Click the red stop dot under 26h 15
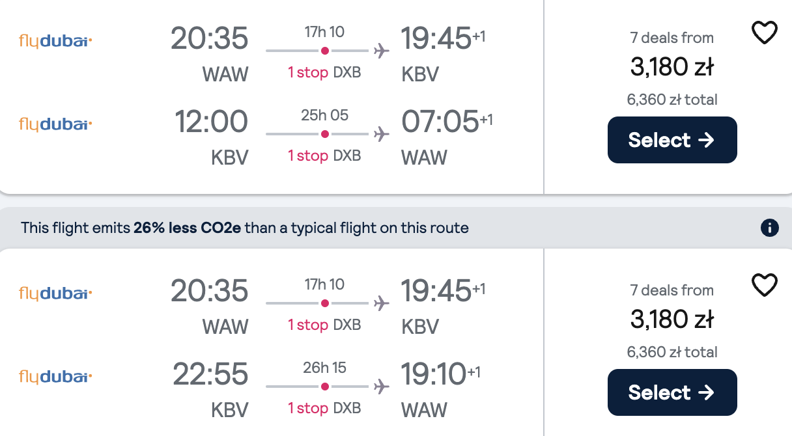Viewport: 792px width, 436px height. tap(324, 387)
